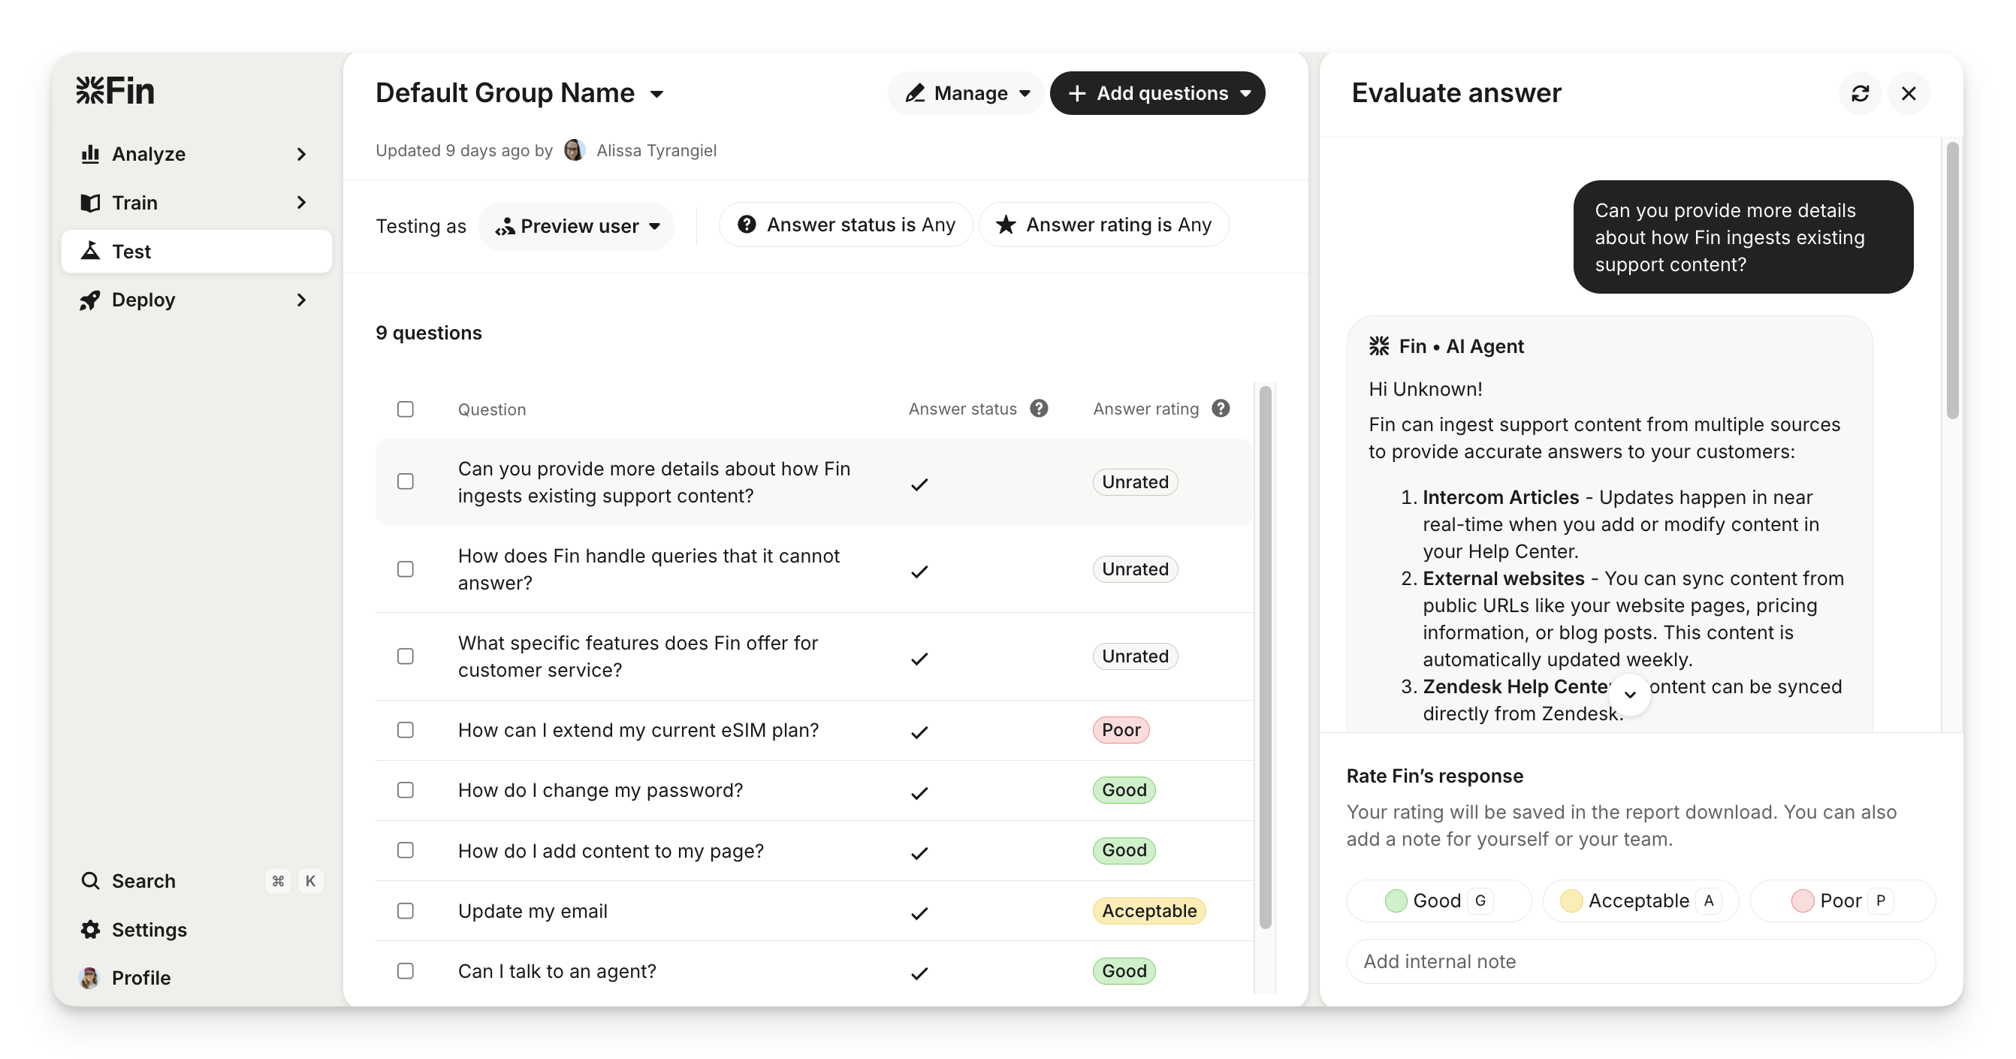Image resolution: width=2016 pixels, height=1059 pixels.
Task: Click the refresh icon in Evaluate answer
Action: [x=1860, y=94]
